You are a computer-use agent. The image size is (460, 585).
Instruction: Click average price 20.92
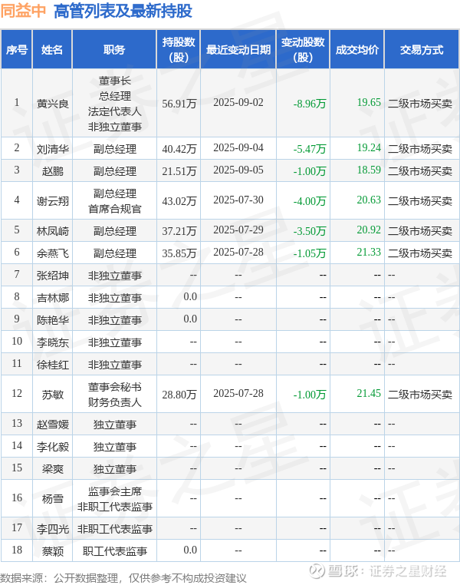pyautogui.click(x=369, y=230)
